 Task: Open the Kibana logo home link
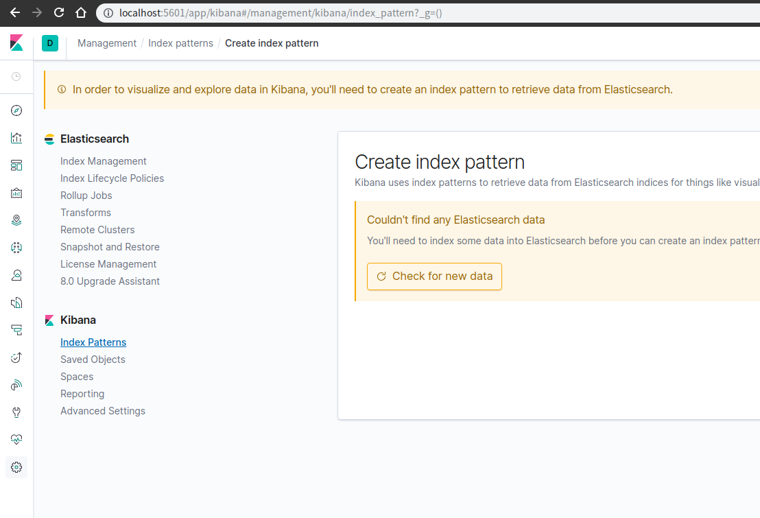tap(16, 43)
